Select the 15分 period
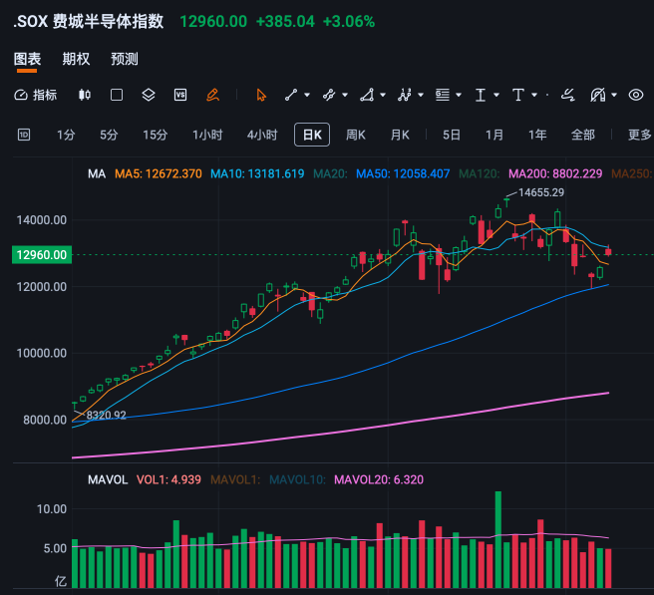Viewport: 654px width, 595px height. click(x=155, y=135)
